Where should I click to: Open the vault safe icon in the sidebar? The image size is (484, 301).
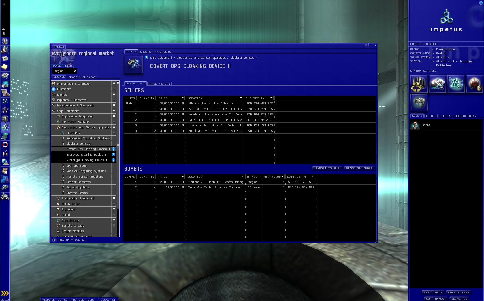(5, 119)
